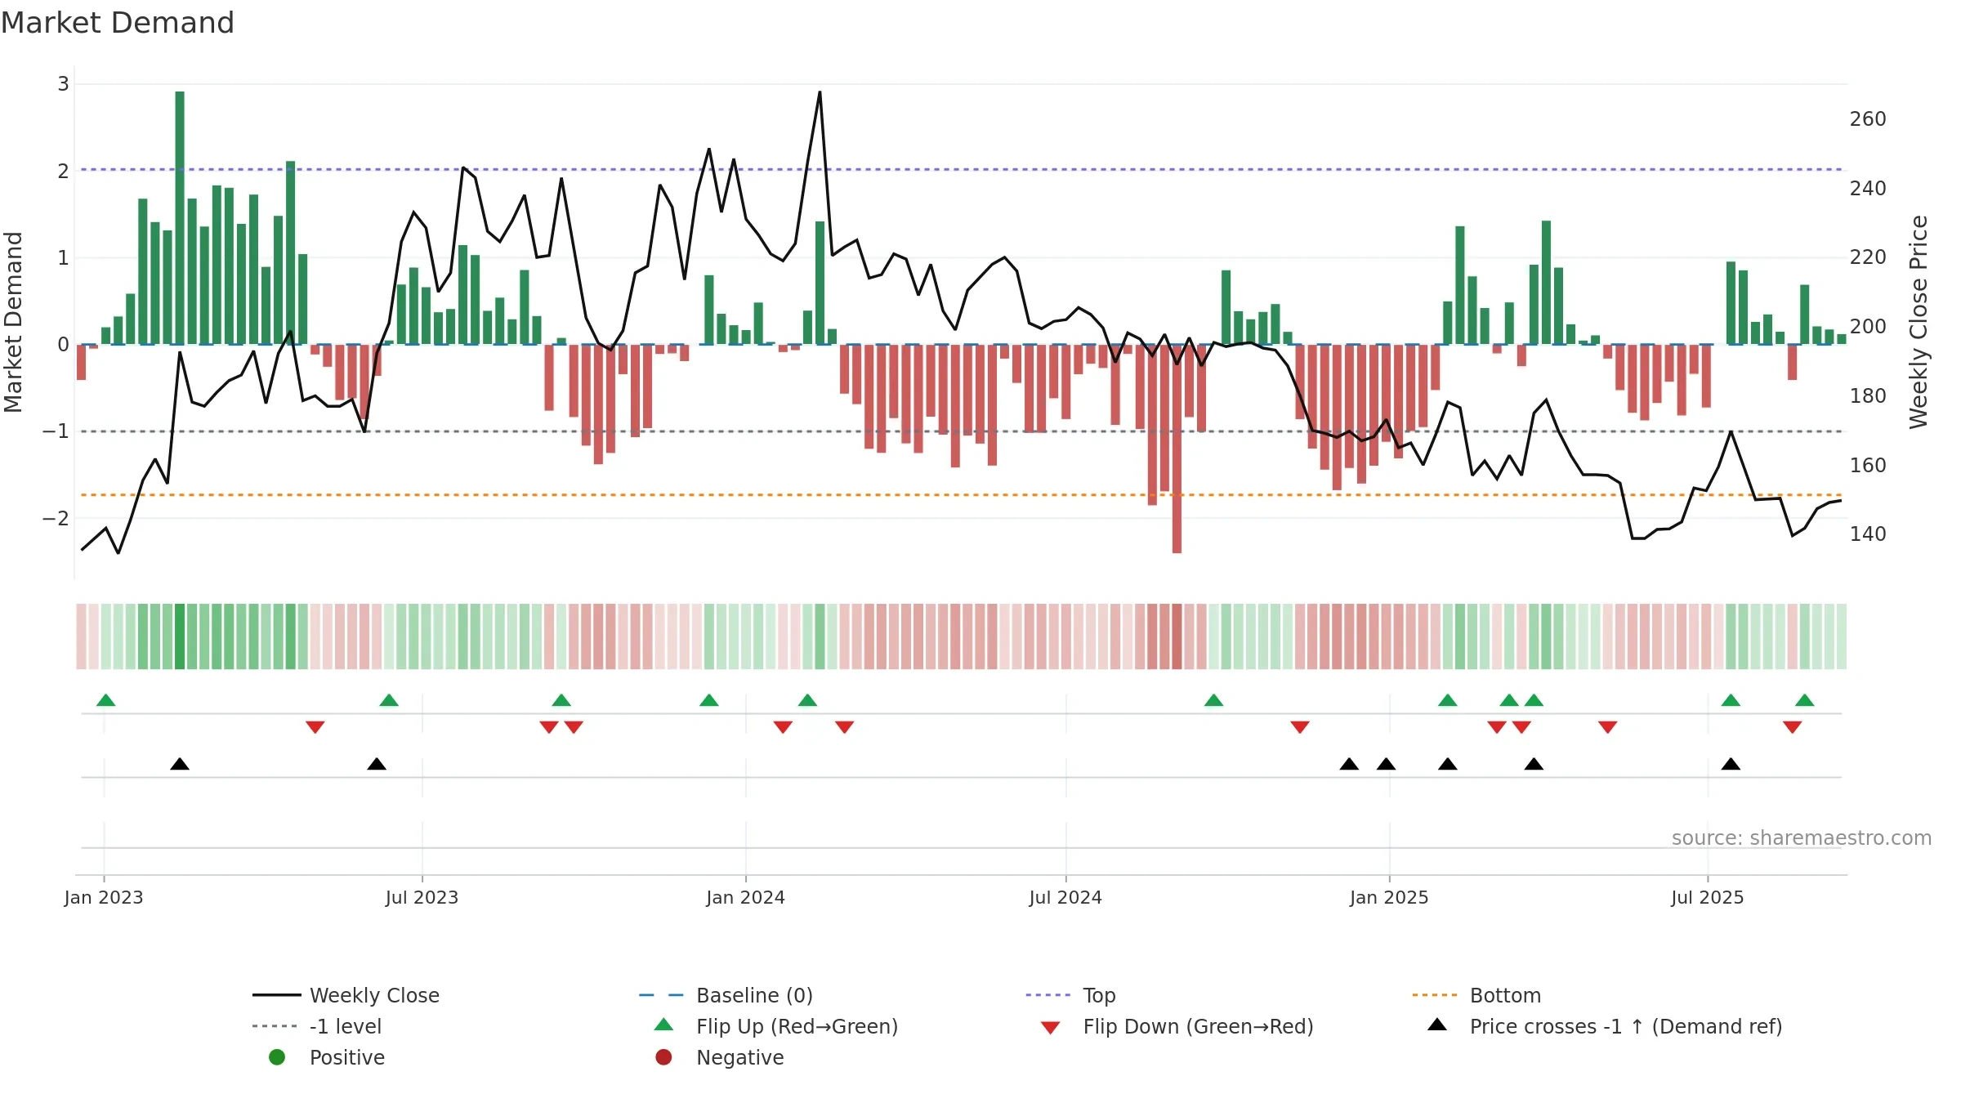This screenshot has width=1961, height=1103.
Task: Click the Jul 2025 x-axis label
Action: point(1707,897)
